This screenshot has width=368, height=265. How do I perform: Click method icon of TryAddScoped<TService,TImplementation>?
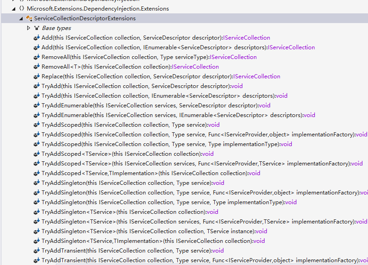click(x=36, y=173)
